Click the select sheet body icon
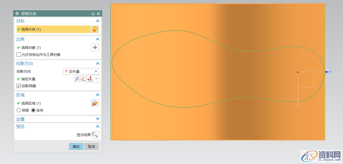The height and width of the screenshot is (164, 343). point(95,29)
